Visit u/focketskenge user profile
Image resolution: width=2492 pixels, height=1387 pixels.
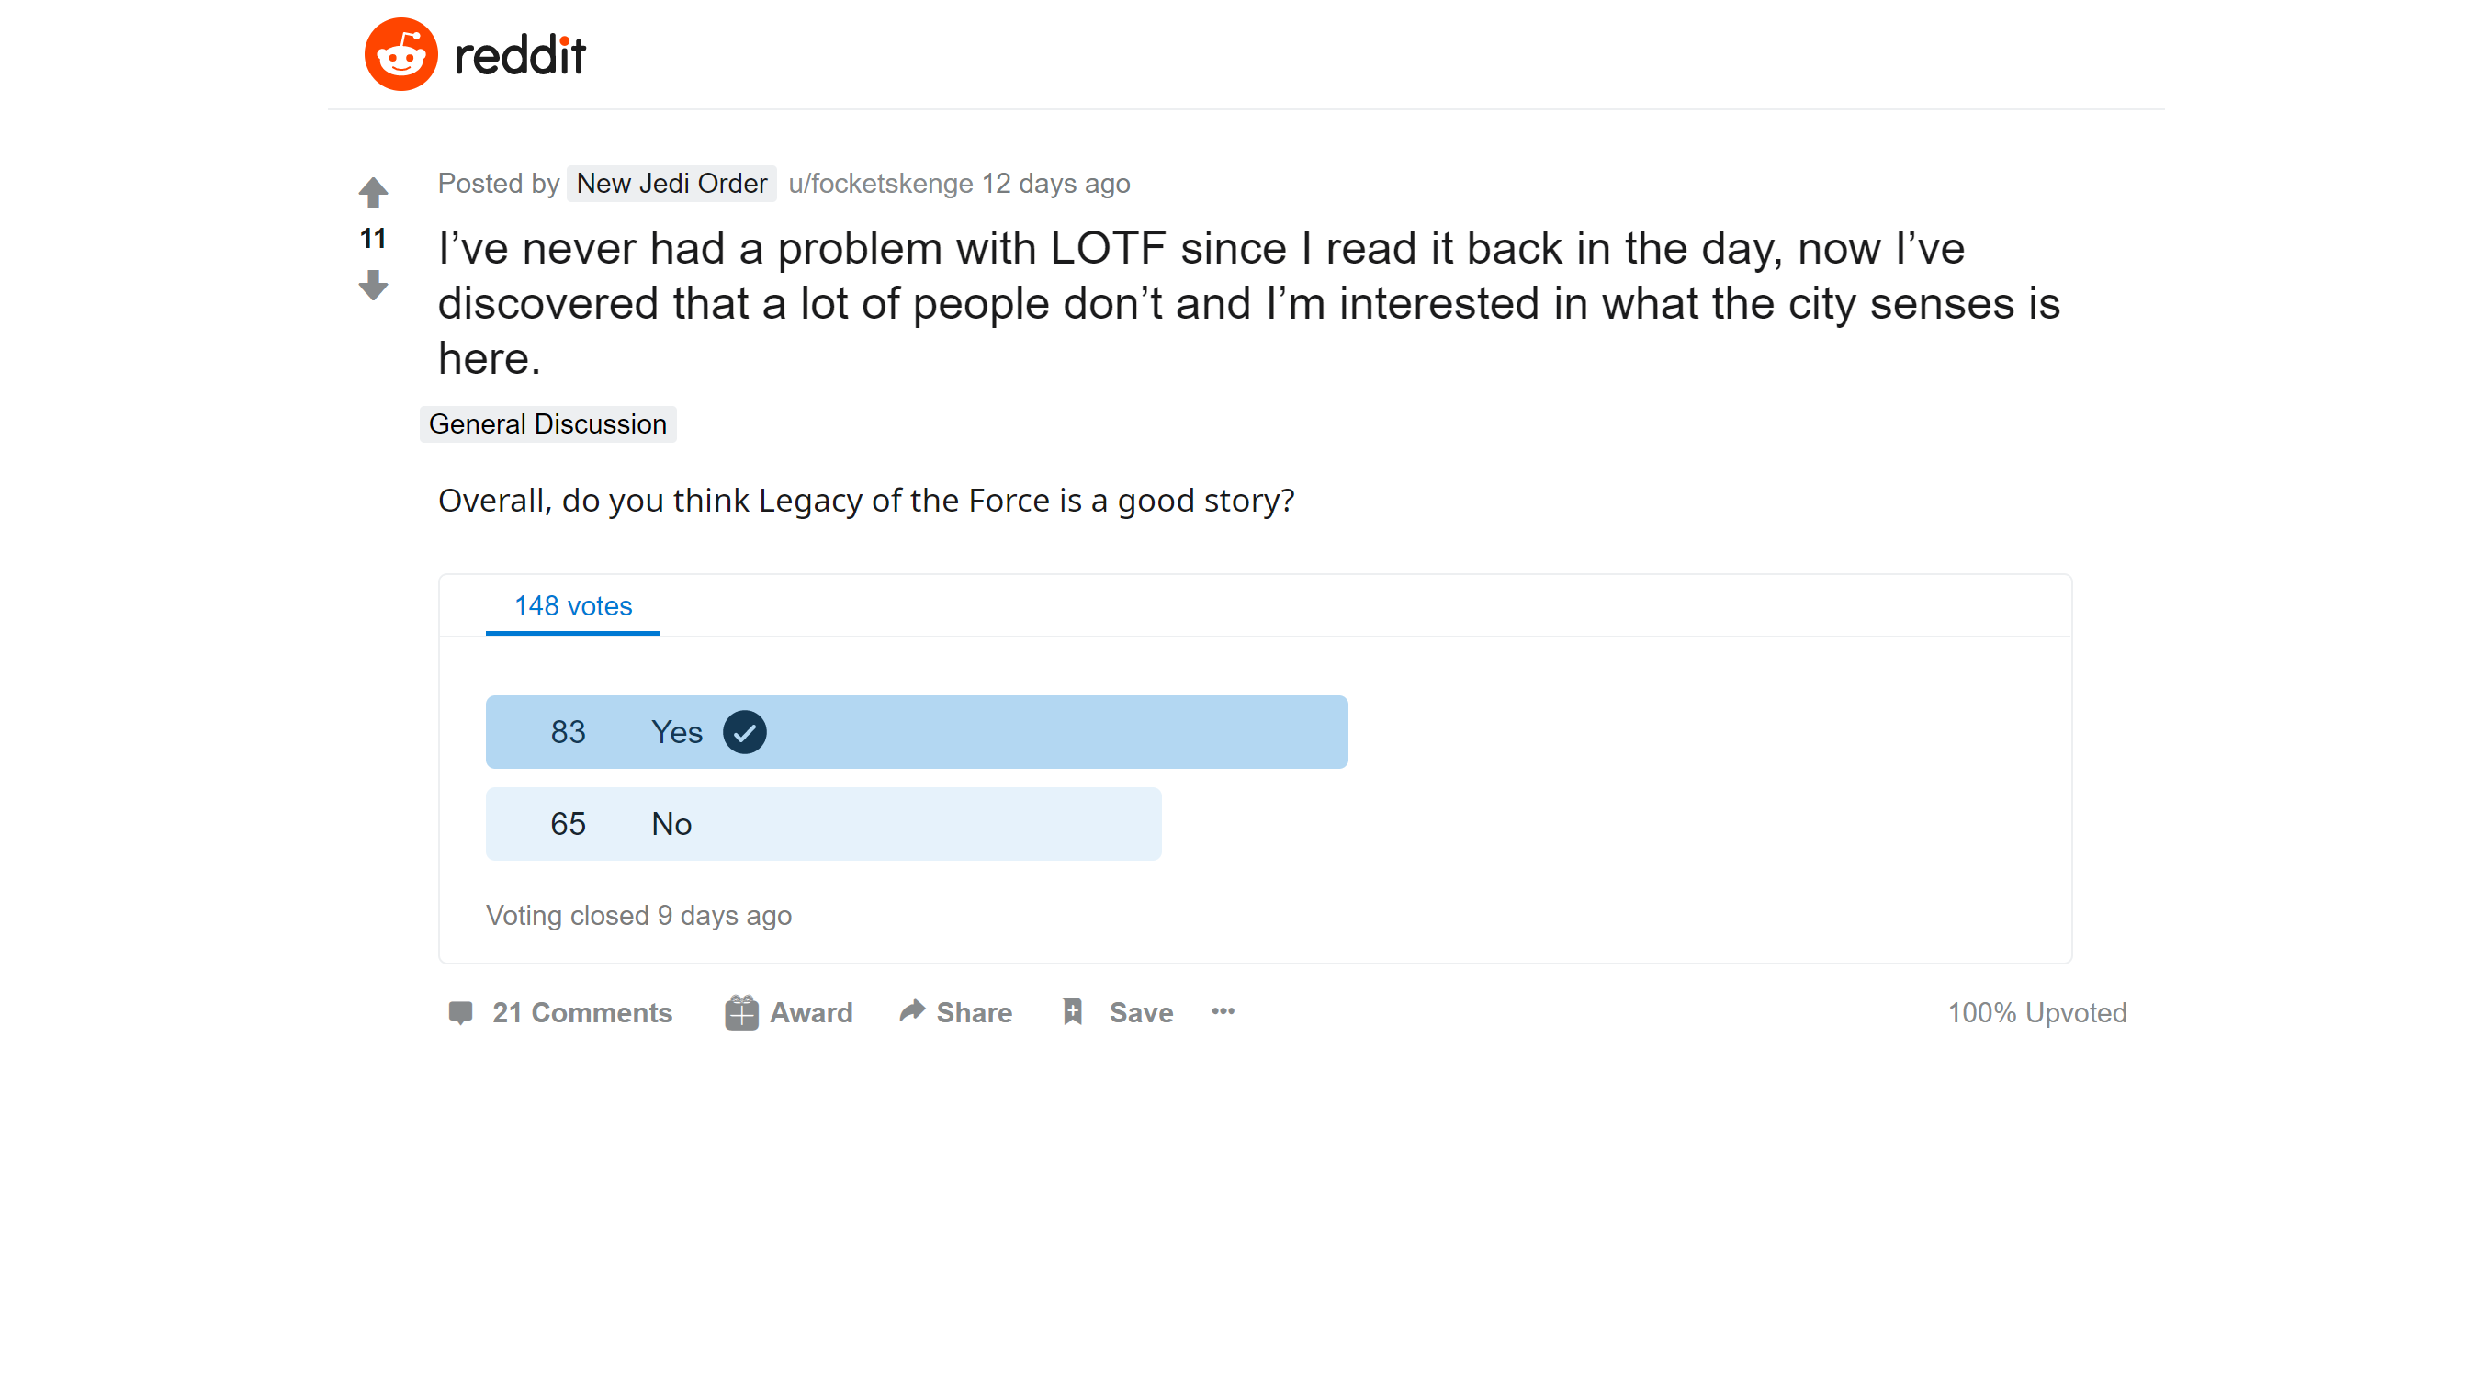(x=880, y=183)
